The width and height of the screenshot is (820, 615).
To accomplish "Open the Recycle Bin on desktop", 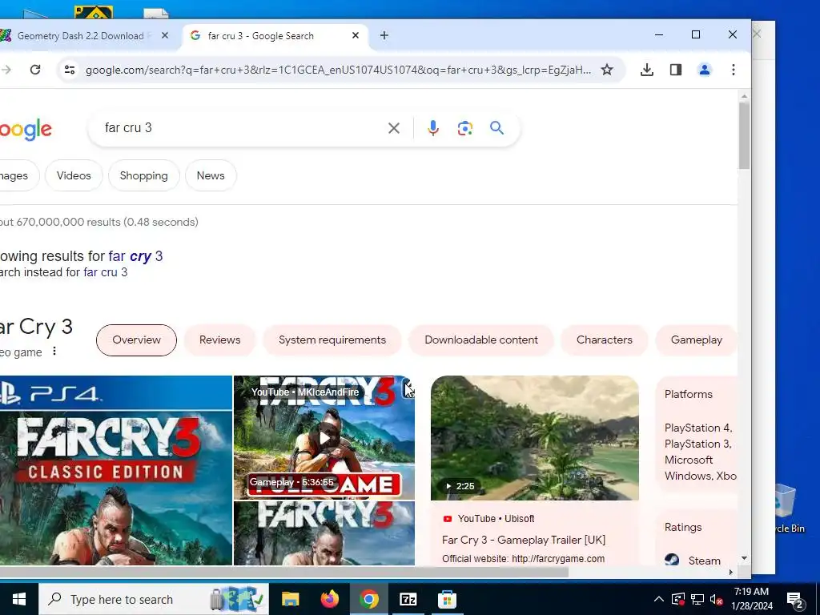I will (790, 508).
